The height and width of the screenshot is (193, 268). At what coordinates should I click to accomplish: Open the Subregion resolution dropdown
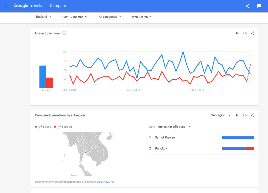tap(221, 115)
